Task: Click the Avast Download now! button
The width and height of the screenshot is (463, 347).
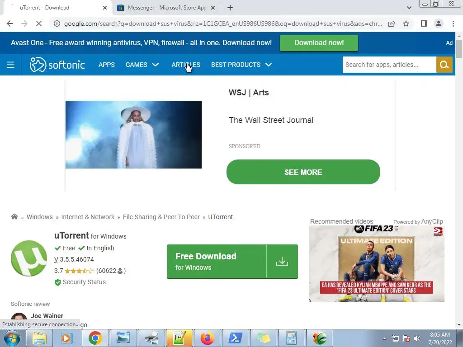Action: [319, 43]
